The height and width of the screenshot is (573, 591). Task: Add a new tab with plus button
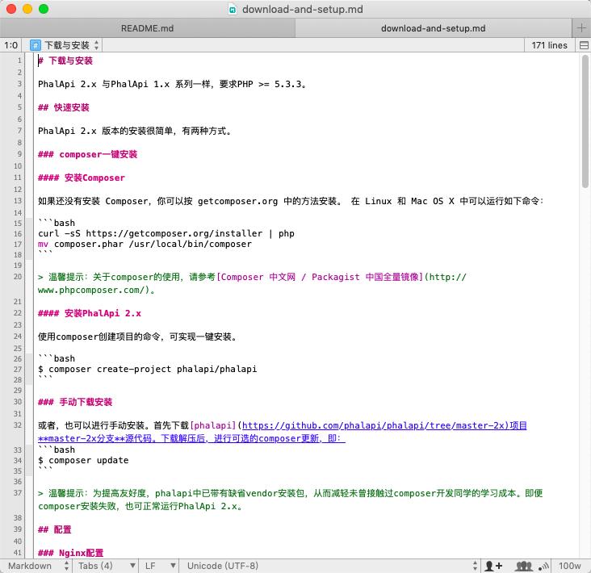(581, 28)
